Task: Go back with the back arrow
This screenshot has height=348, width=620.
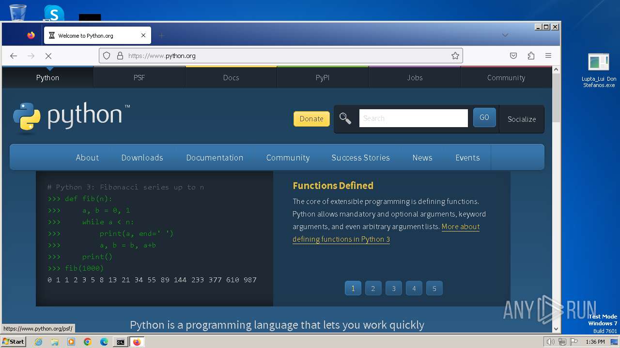Action: 14,56
